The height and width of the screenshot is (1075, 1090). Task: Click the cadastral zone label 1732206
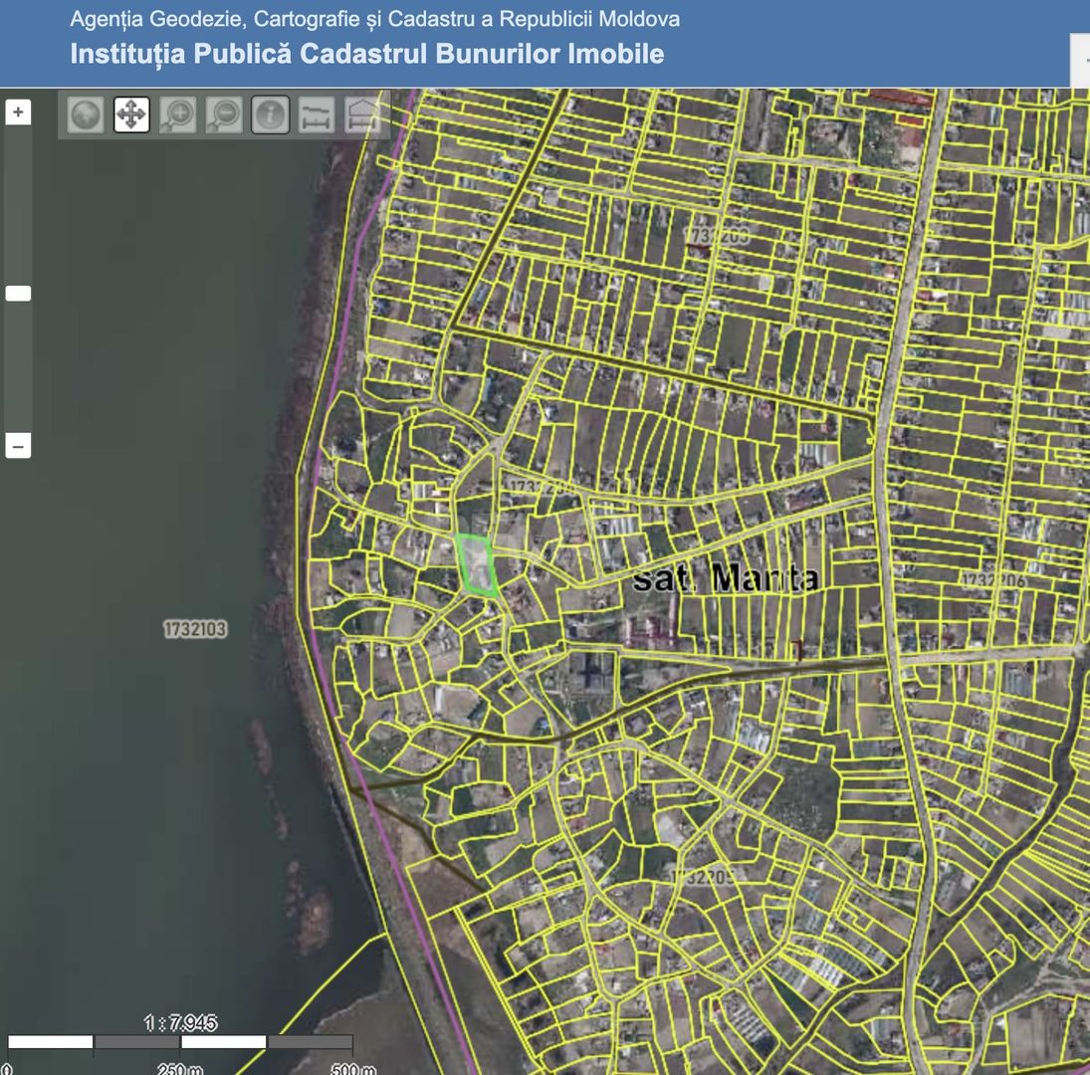[x=993, y=580]
